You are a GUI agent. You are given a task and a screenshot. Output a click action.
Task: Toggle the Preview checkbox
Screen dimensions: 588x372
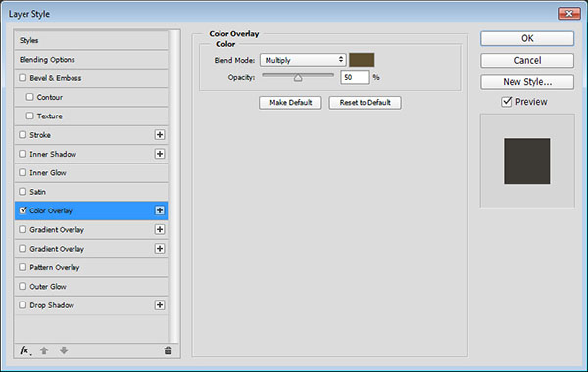pyautogui.click(x=507, y=101)
